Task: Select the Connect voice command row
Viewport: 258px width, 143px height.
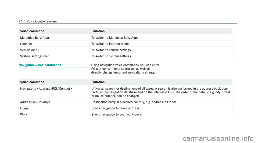Action: [x=126, y=44]
